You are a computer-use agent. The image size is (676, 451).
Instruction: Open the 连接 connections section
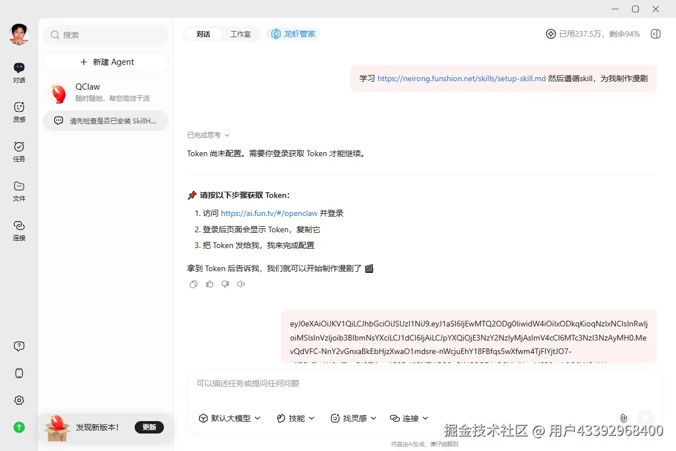point(19,231)
